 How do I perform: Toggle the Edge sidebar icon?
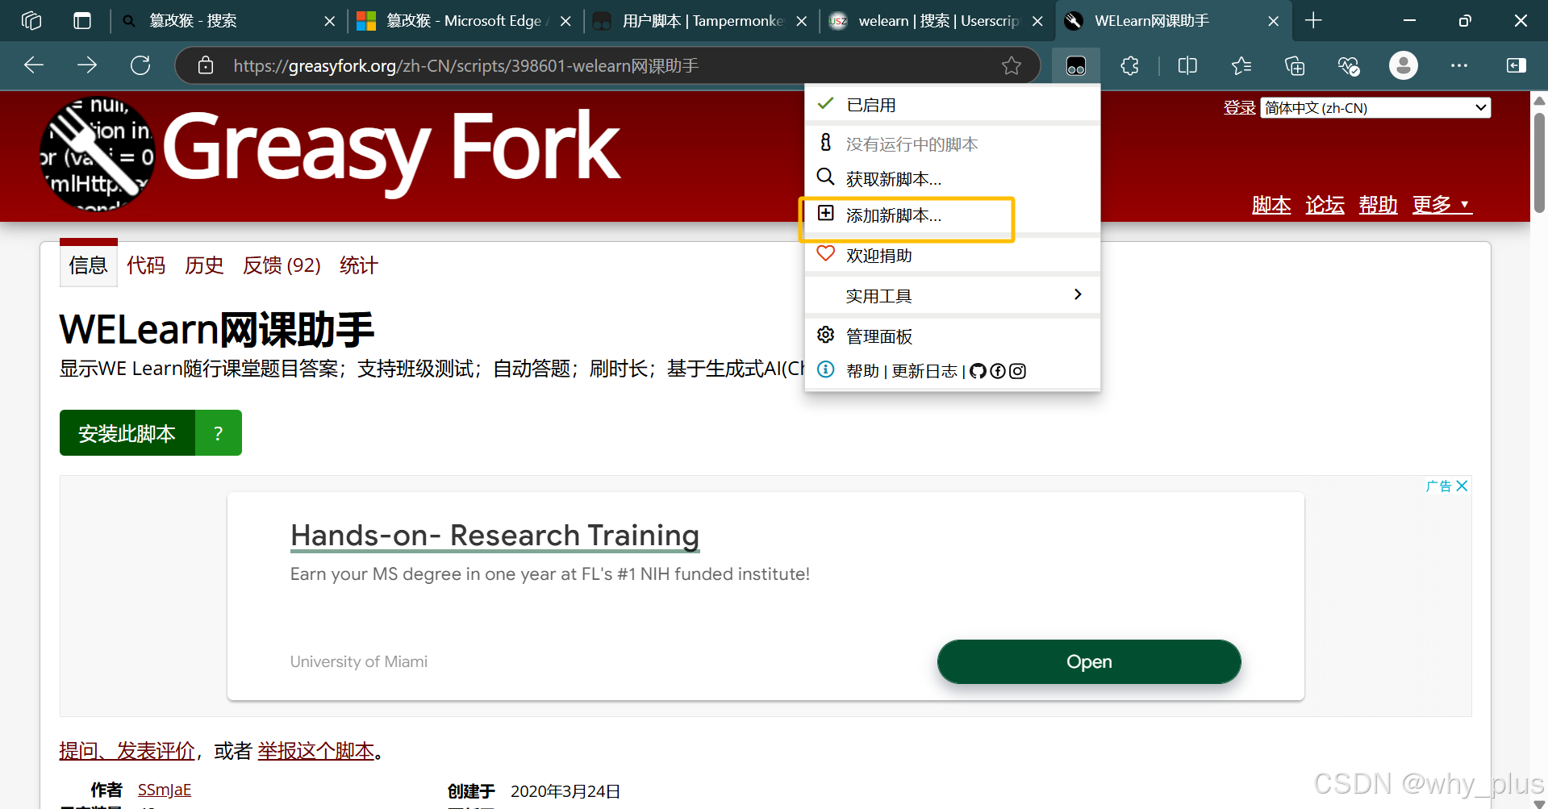1517,65
